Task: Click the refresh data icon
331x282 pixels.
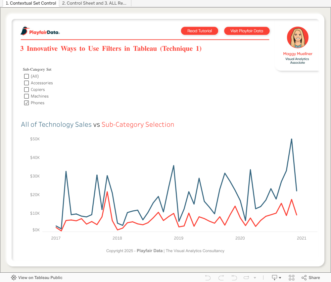Action: click(x=247, y=278)
